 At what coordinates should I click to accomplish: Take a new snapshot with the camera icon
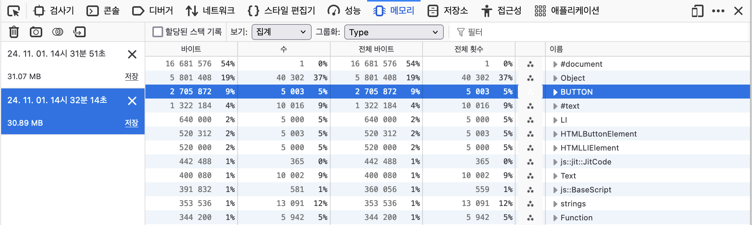(x=36, y=32)
